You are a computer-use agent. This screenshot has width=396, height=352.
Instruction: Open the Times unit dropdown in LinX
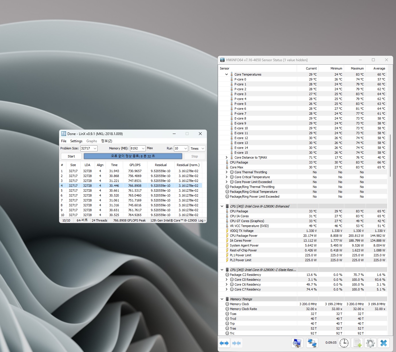pos(203,149)
